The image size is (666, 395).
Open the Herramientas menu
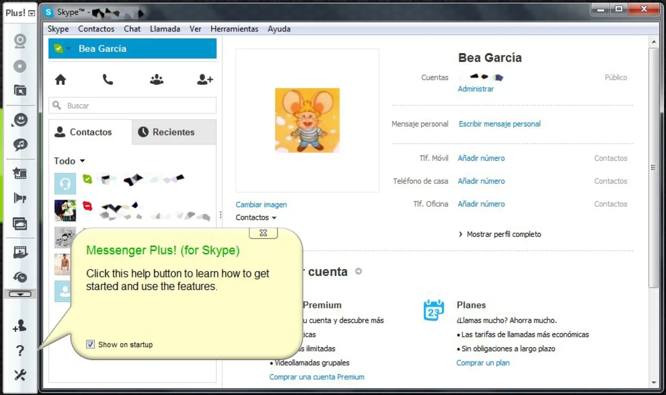[x=235, y=29]
